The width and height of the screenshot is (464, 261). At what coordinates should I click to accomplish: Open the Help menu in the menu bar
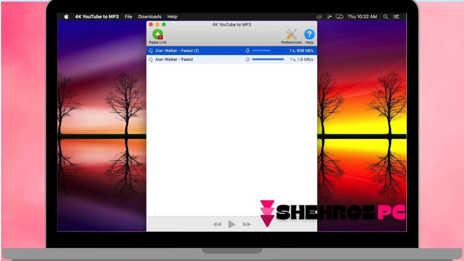[x=172, y=17]
